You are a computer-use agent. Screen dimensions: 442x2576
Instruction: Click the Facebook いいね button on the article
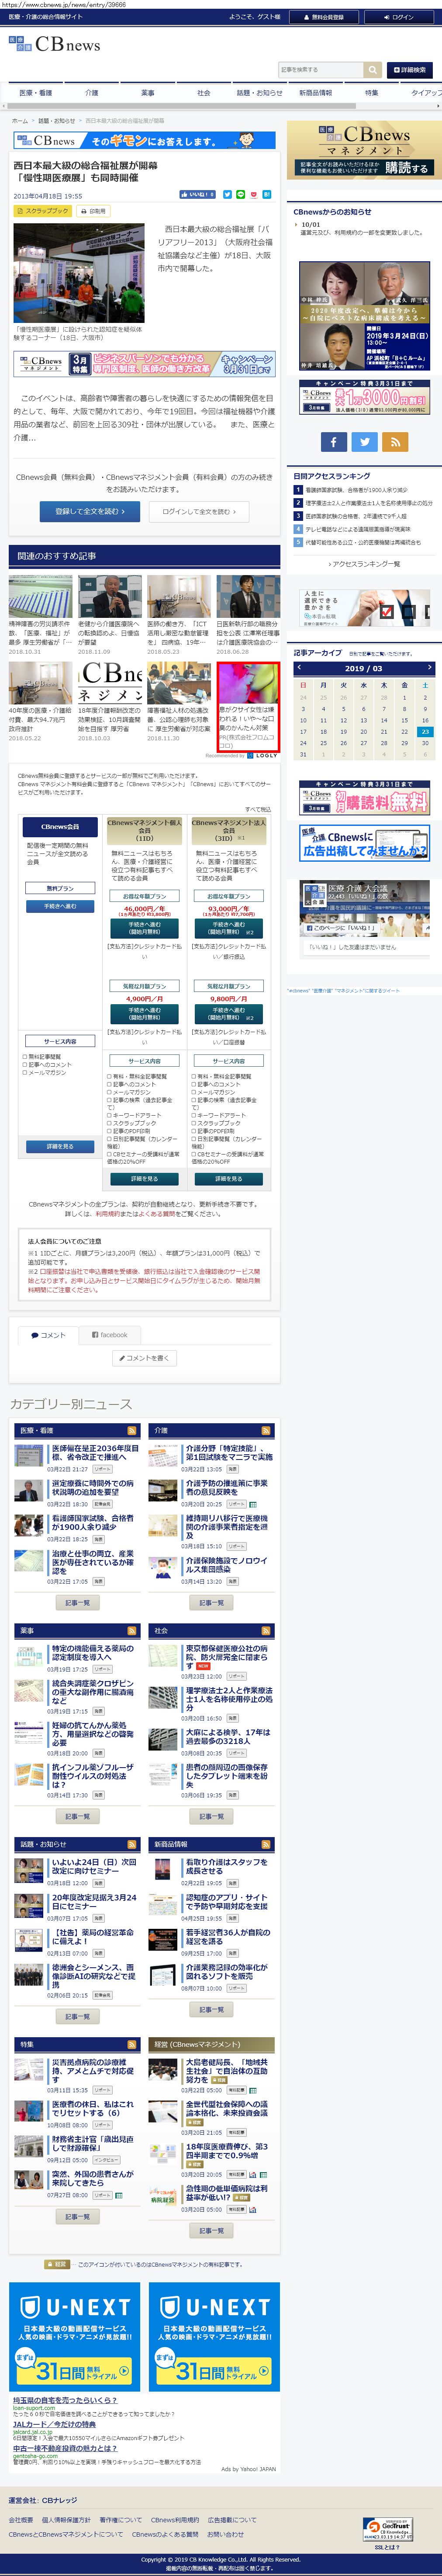pyautogui.click(x=198, y=195)
